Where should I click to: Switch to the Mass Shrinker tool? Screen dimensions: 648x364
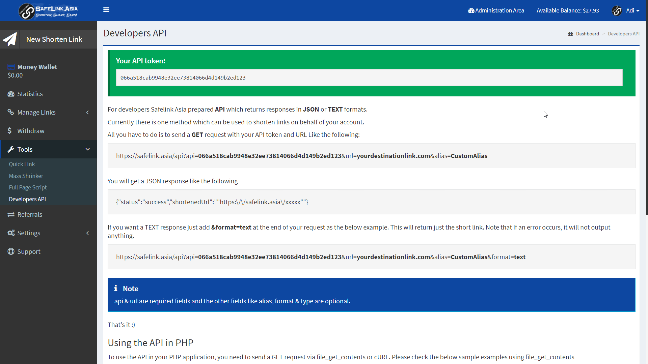coord(26,176)
